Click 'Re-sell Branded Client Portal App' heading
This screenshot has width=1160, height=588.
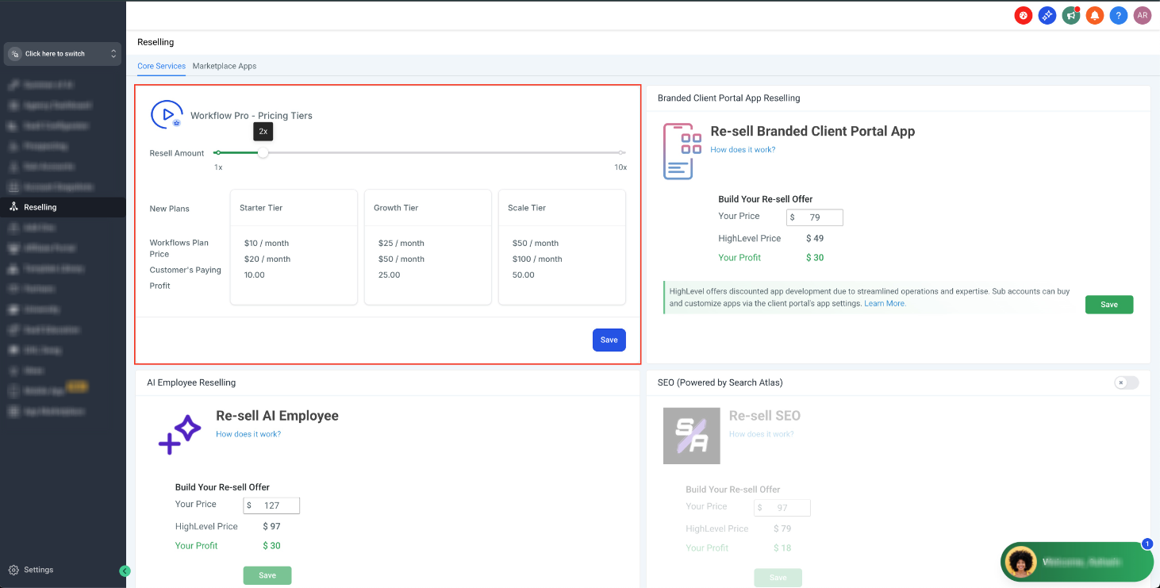pyautogui.click(x=812, y=132)
